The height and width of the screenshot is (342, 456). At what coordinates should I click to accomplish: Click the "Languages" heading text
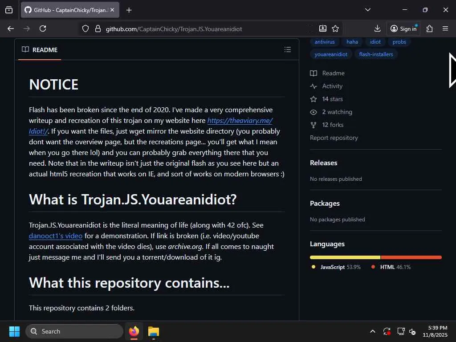pyautogui.click(x=327, y=244)
